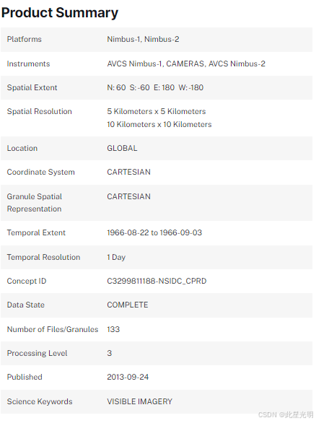Click the VISIBLE IMAGERY science keyword
Image resolution: width=316 pixels, height=423 pixels.
click(140, 401)
